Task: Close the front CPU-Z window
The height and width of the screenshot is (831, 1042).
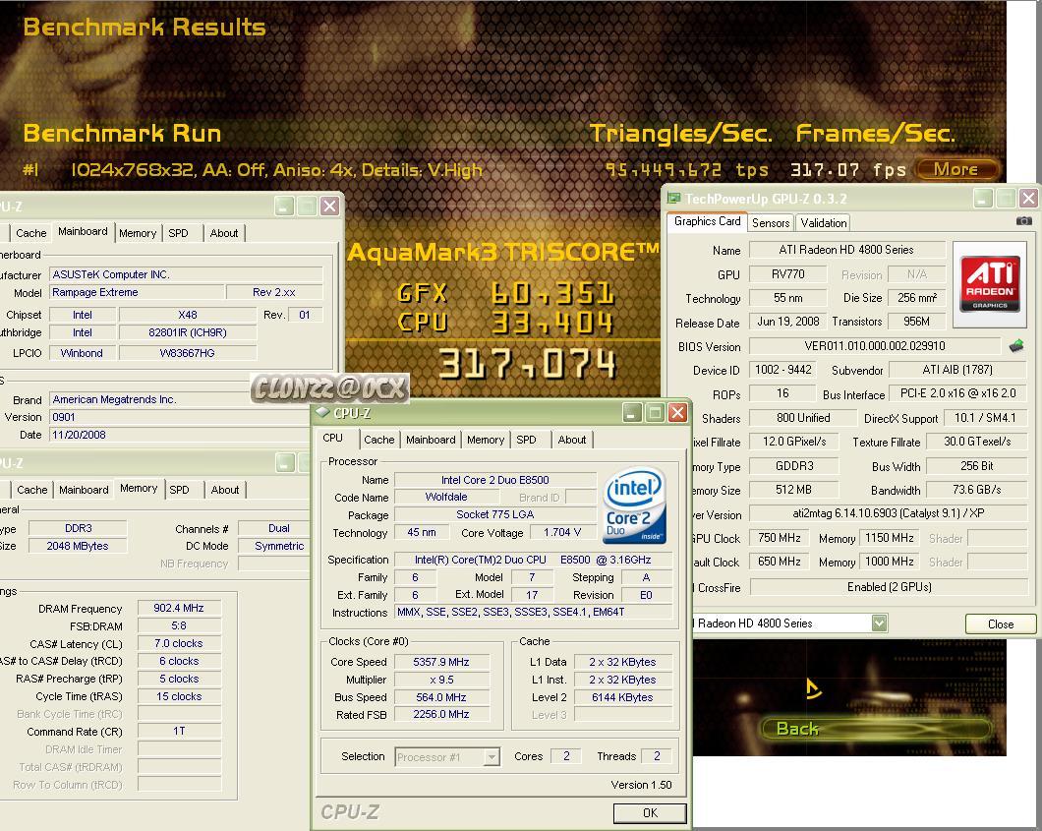Action: point(677,413)
